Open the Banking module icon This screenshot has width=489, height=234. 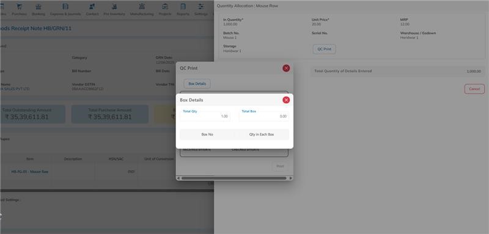[x=39, y=7]
